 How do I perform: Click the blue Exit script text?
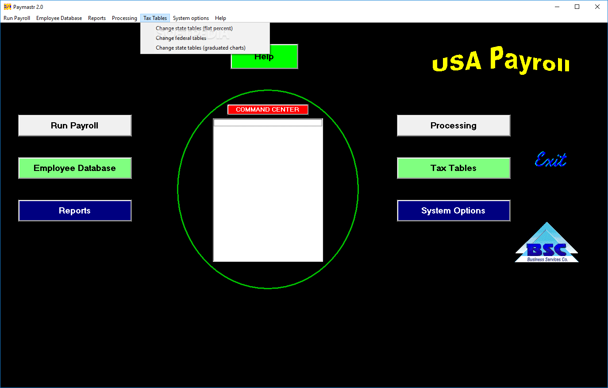550,159
